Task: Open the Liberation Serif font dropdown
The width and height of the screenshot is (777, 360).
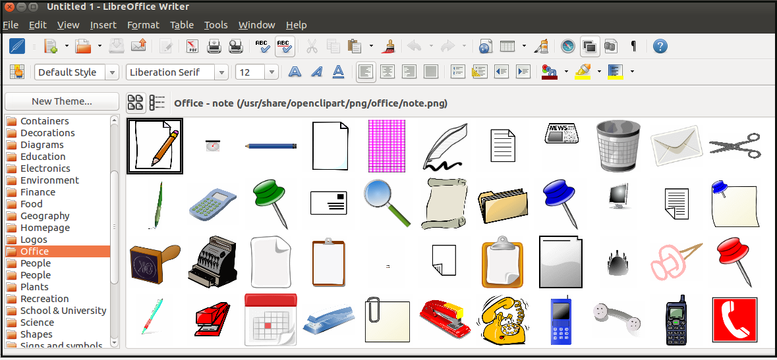Action: [x=221, y=72]
